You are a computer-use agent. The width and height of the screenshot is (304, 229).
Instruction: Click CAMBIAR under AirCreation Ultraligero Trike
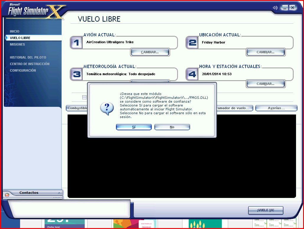[150, 52]
